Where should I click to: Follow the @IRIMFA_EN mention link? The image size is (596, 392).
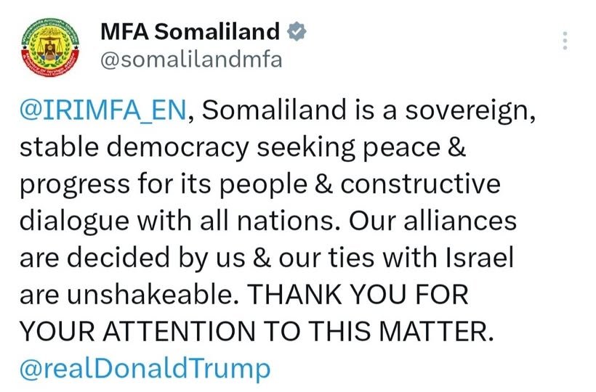(103, 110)
